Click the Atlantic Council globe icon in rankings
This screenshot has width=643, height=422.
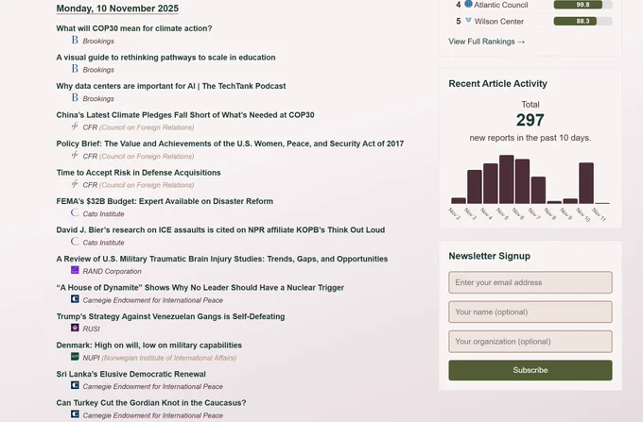468,4
